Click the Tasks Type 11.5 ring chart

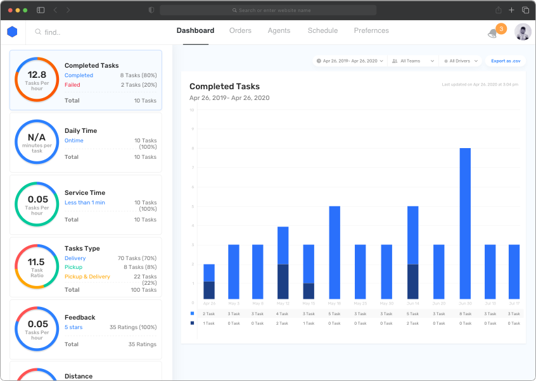37,266
